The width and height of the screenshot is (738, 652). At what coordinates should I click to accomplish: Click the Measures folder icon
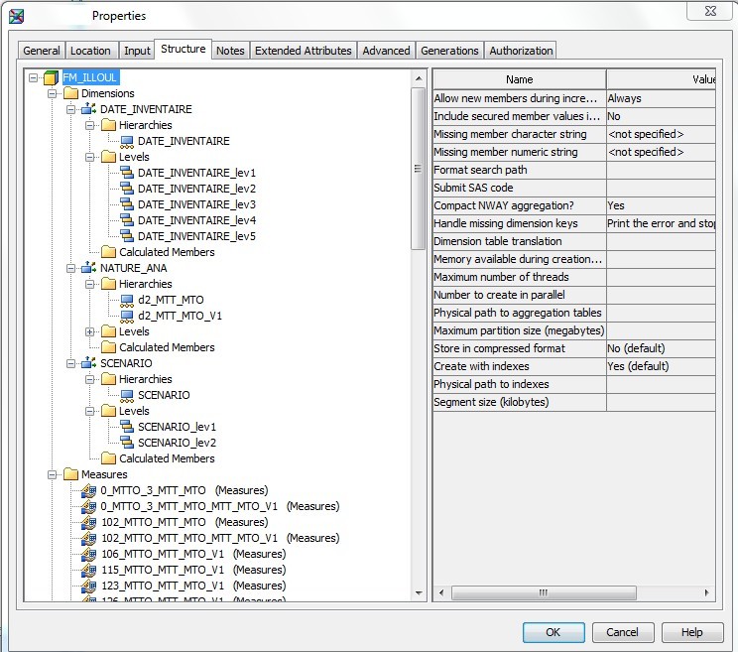coord(70,474)
